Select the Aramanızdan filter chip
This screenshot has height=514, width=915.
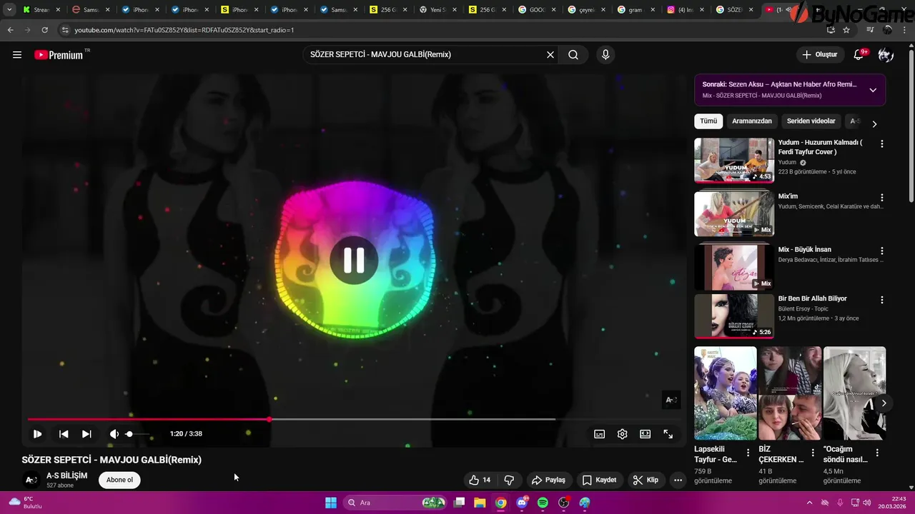point(752,121)
